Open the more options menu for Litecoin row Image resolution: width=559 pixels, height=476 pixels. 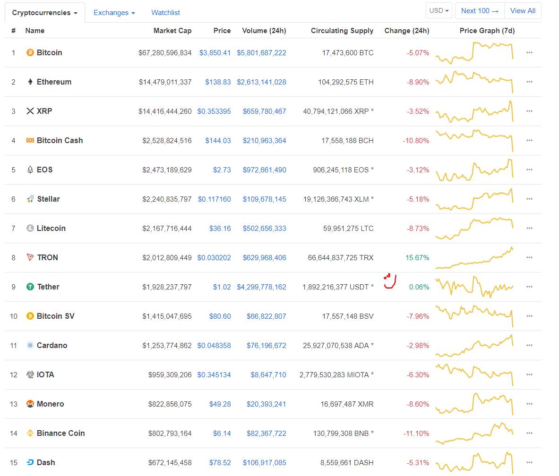pos(529,228)
